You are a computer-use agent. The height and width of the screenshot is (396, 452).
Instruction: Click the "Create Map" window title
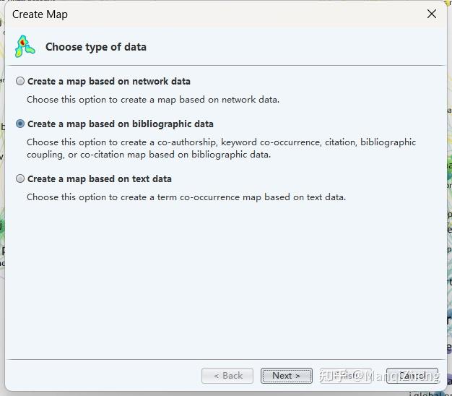(x=40, y=14)
